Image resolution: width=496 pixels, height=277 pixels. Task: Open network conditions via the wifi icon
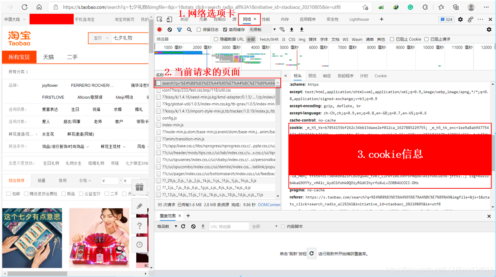[x=282, y=30]
